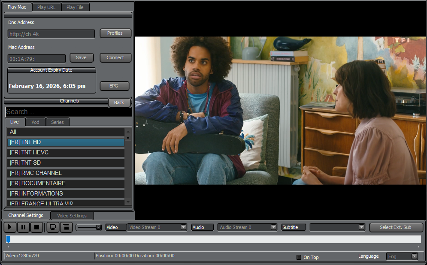Select the All channel category
The image size is (427, 265).
click(x=66, y=132)
